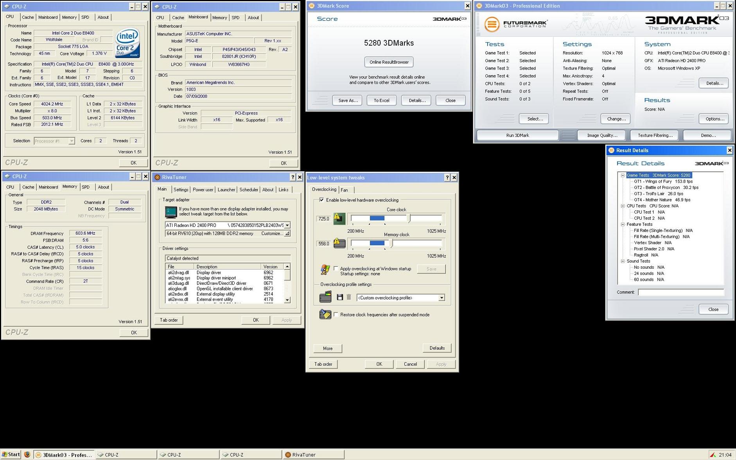Click the Windows startup overclocking icon
Viewport: 736px width, 460px height.
coord(325,270)
